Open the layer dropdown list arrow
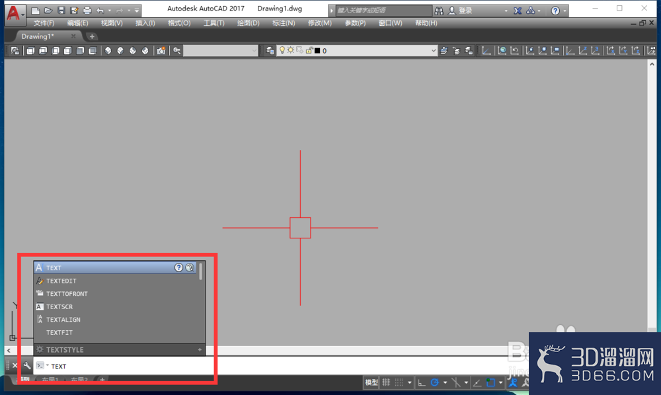 [x=434, y=51]
